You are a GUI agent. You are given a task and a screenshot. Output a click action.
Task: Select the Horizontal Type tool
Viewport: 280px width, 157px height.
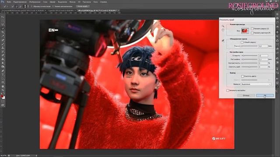coord(3,75)
